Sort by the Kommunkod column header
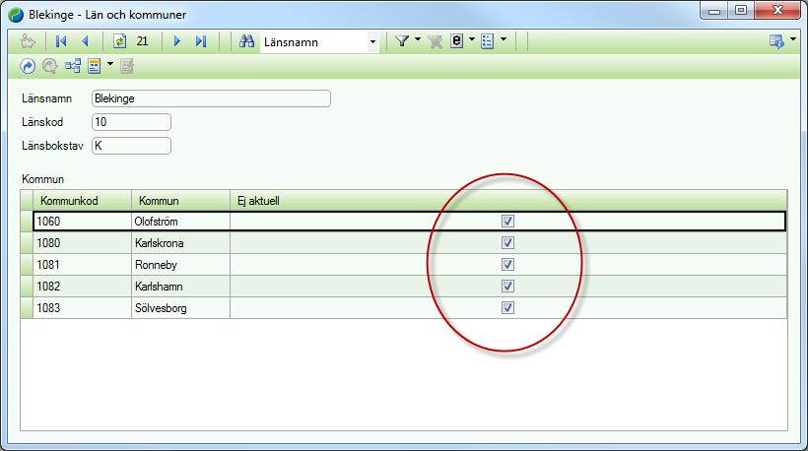 click(83, 201)
